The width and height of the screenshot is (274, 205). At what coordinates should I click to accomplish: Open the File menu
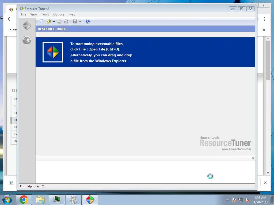tap(24, 14)
